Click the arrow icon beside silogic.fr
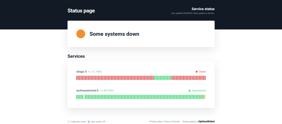The height and width of the screenshot is (124, 282). (88, 72)
